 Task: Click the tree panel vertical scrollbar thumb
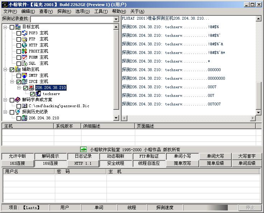click(x=116, y=70)
